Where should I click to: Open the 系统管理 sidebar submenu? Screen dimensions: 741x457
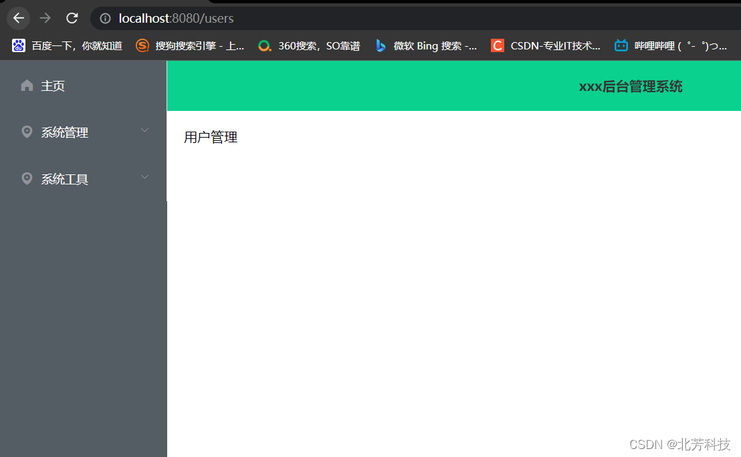pos(83,132)
